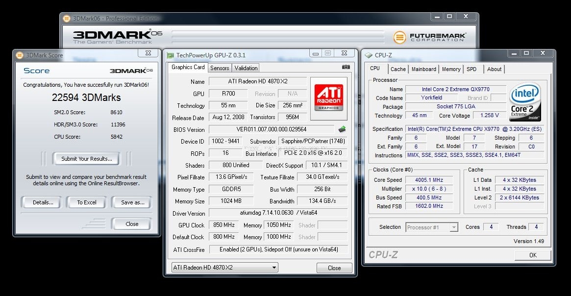Screen dimensions: 571x296
Task: Click the Futuremark Corporation logo
Action: click(x=429, y=37)
